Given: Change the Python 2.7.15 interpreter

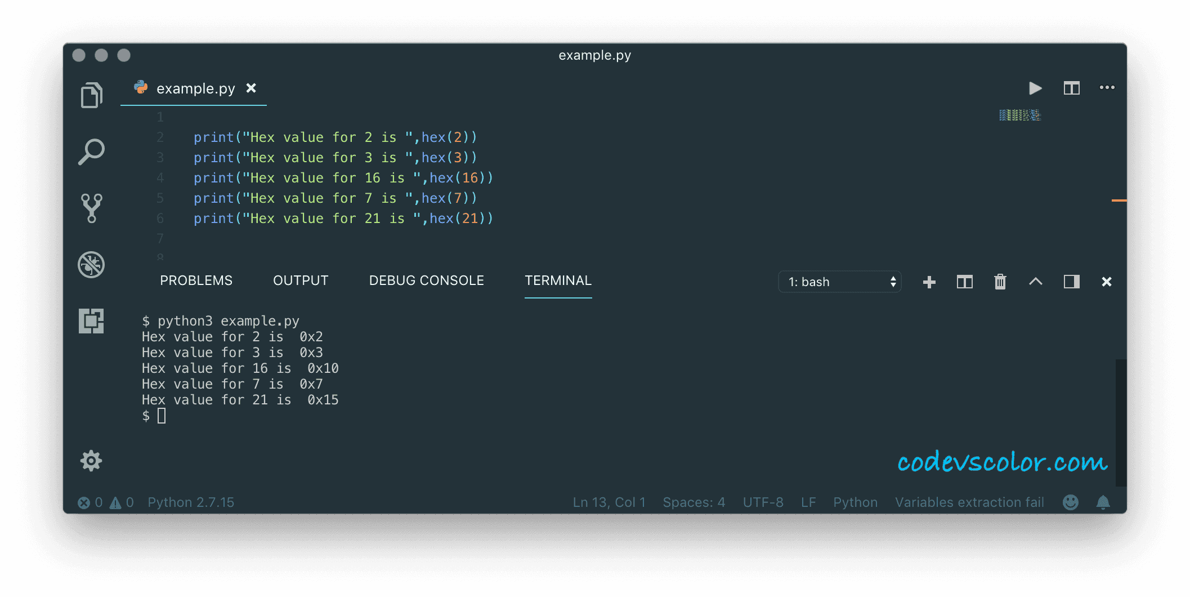Looking at the screenshot, I should point(191,502).
